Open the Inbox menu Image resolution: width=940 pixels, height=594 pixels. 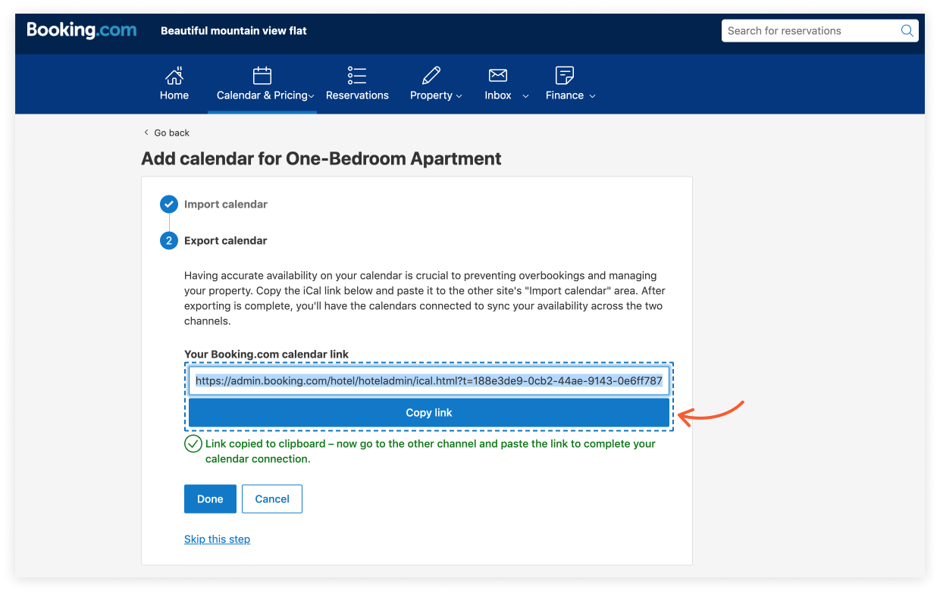point(506,84)
